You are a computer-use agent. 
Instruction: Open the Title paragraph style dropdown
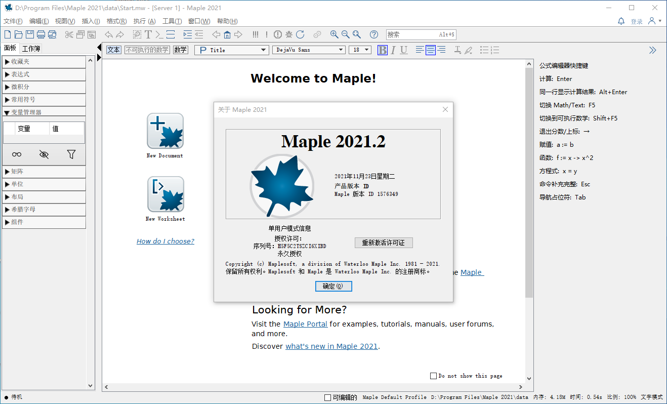(231, 50)
